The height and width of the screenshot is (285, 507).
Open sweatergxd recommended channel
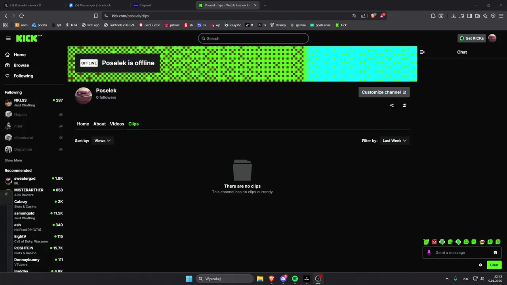34,181
